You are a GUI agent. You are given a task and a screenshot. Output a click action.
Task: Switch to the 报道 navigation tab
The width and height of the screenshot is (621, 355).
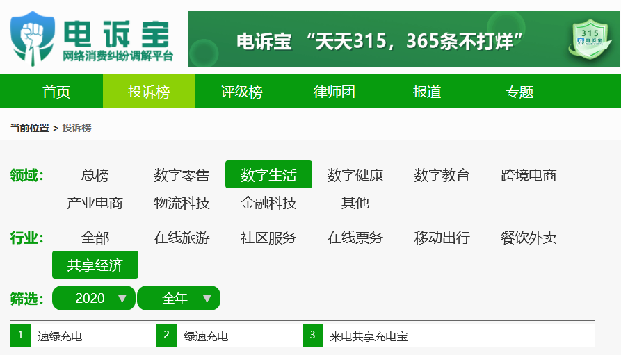point(427,92)
